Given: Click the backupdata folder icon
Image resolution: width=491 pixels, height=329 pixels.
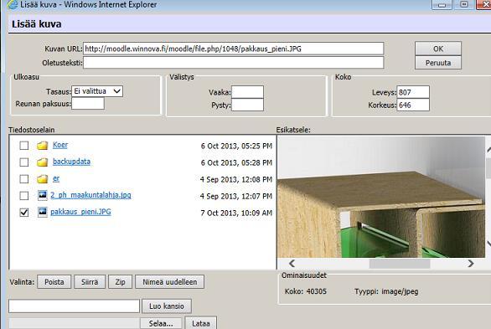Looking at the screenshot, I should tap(42, 162).
